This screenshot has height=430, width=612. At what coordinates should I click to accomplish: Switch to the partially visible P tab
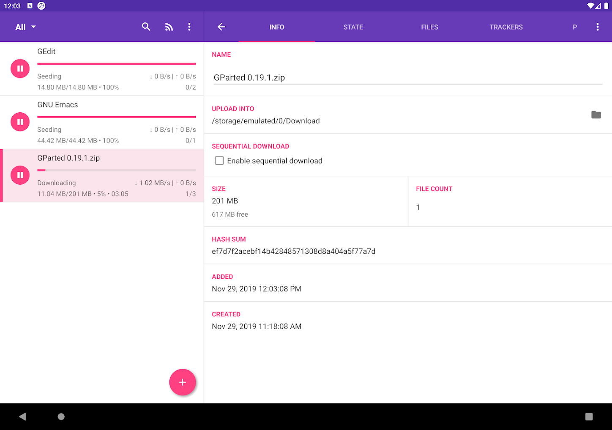pos(574,27)
